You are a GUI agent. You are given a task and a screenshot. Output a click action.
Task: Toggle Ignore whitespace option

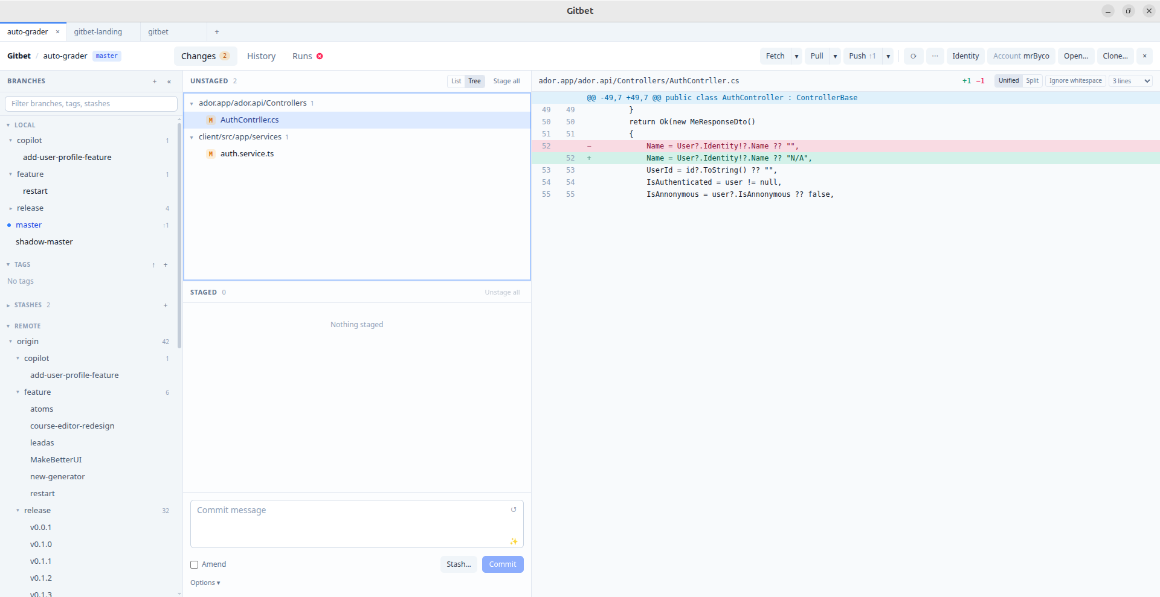pyautogui.click(x=1075, y=81)
